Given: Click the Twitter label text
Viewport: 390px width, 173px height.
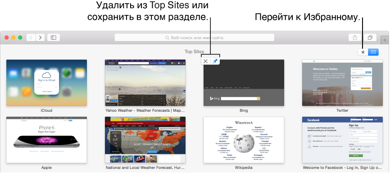Looking at the screenshot, I should [x=342, y=110].
